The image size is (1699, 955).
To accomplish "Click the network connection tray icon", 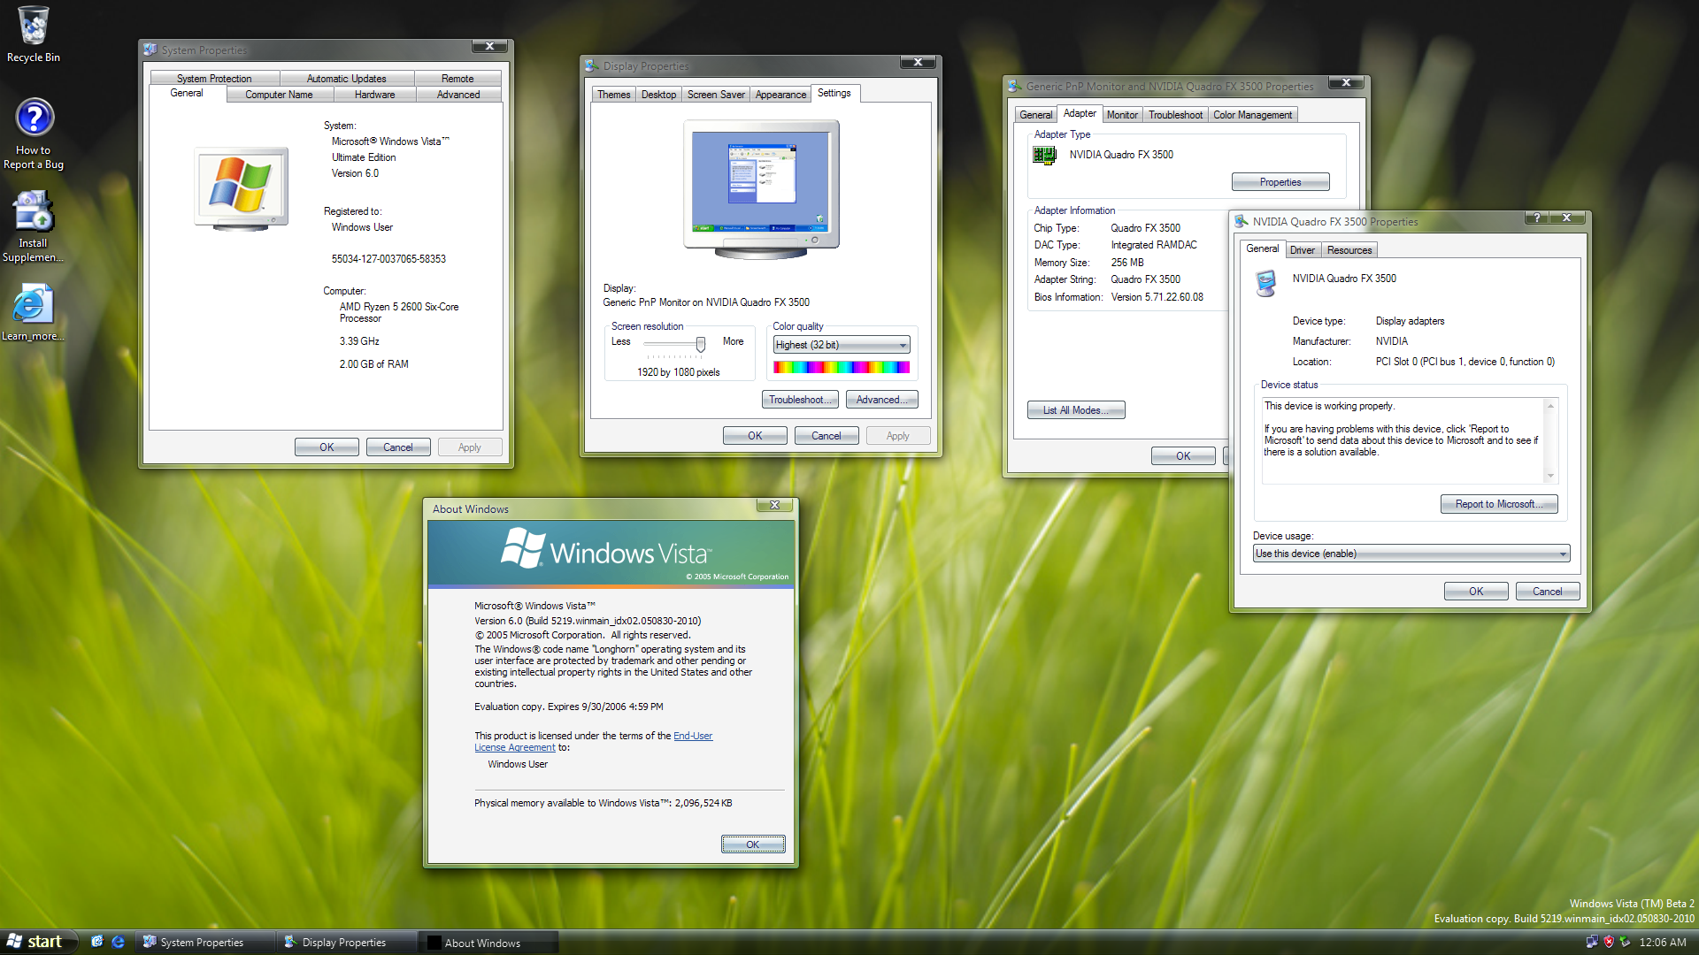I will [1592, 942].
